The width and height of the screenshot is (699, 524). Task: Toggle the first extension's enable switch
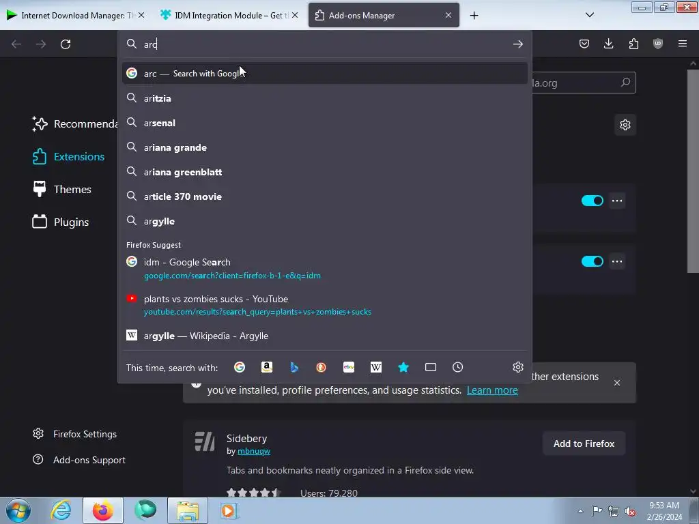pos(592,201)
